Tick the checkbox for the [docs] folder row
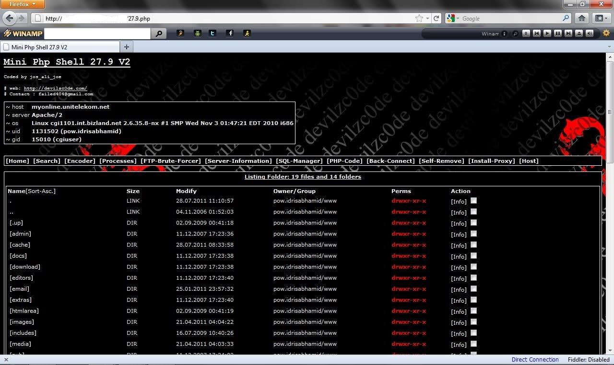Viewport: 614px width, 365px height. tap(473, 256)
